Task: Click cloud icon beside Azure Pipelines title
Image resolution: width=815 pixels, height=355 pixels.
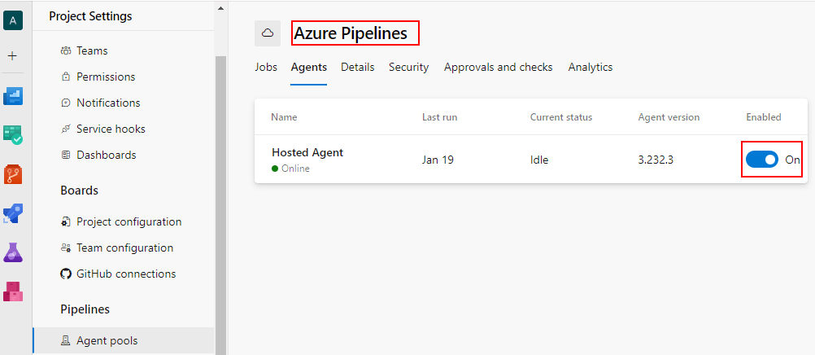Action: (268, 33)
